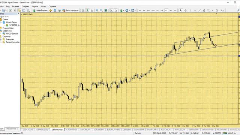Select the M15 timeframe button
Image resolution: width=240 pixels, height=135 pixels.
tap(148, 10)
